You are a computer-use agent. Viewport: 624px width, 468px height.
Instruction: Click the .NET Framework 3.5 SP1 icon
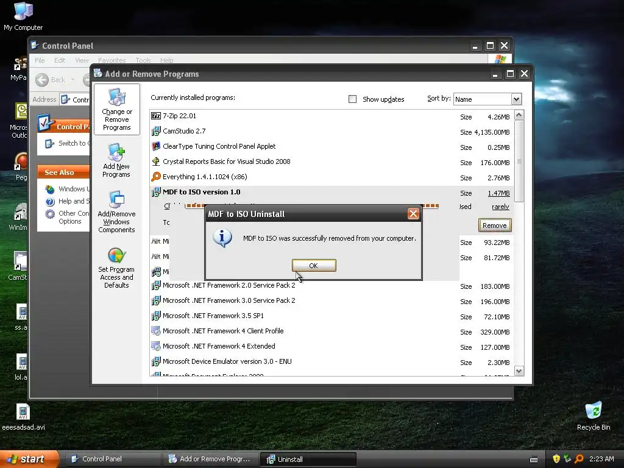coord(156,316)
